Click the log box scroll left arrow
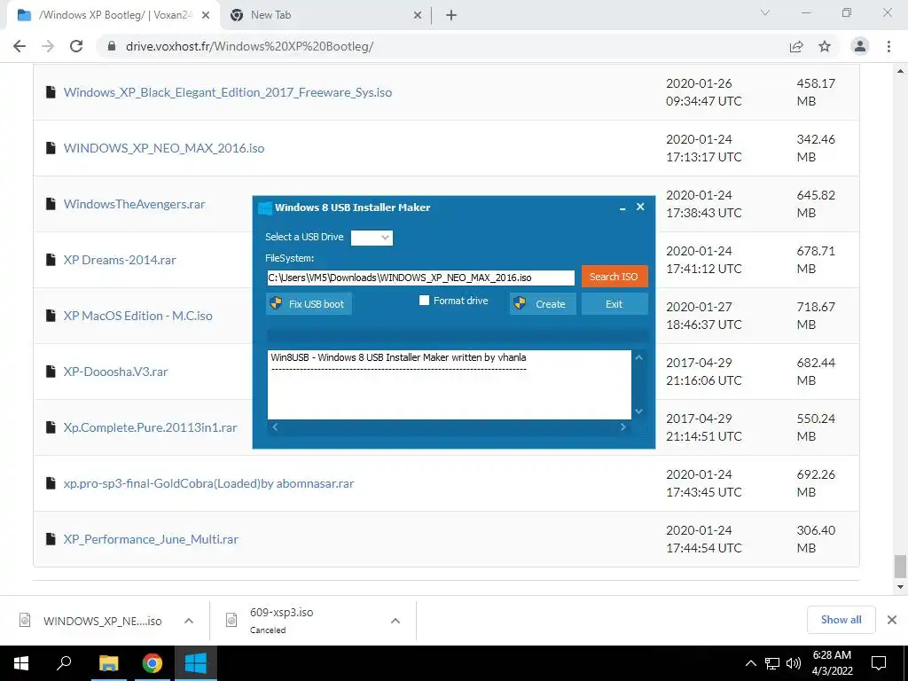This screenshot has height=681, width=908. [275, 427]
